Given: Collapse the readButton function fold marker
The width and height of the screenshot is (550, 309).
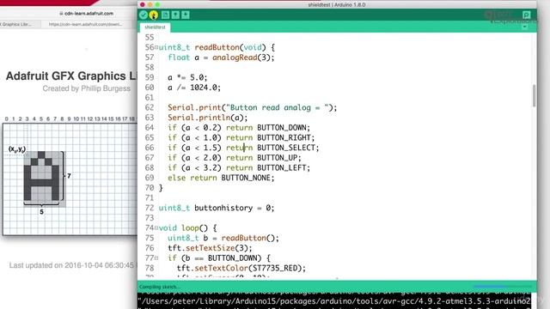Looking at the screenshot, I should click(x=156, y=47).
